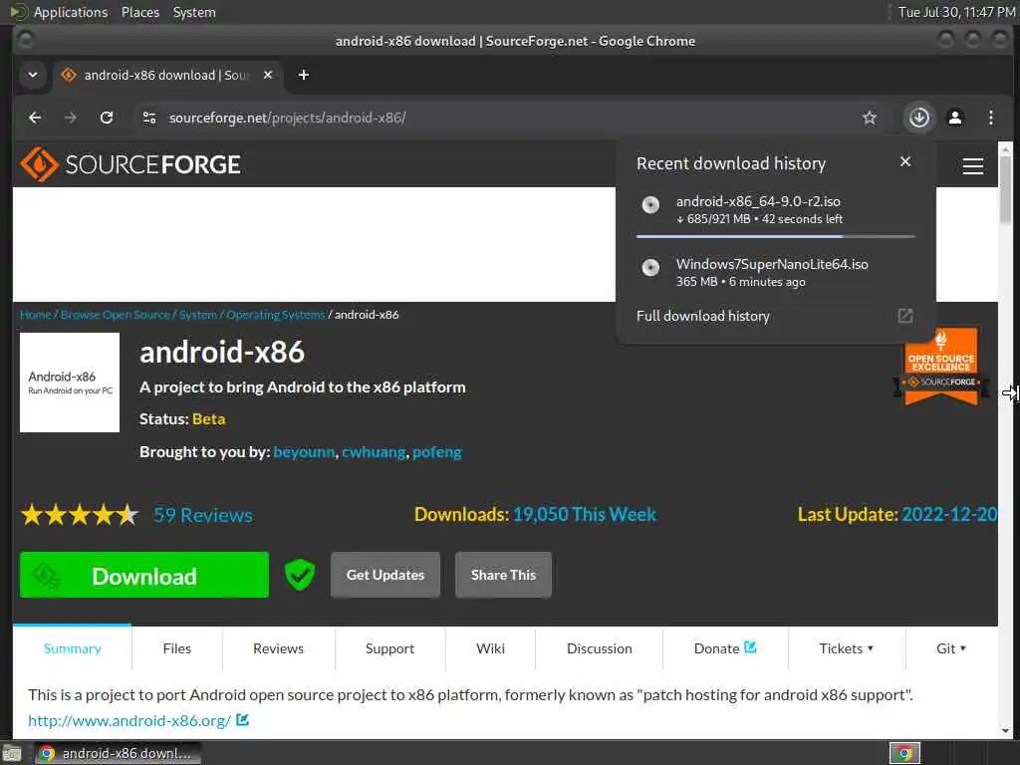Click the page vertical scrollbar thumb

[x=1005, y=188]
